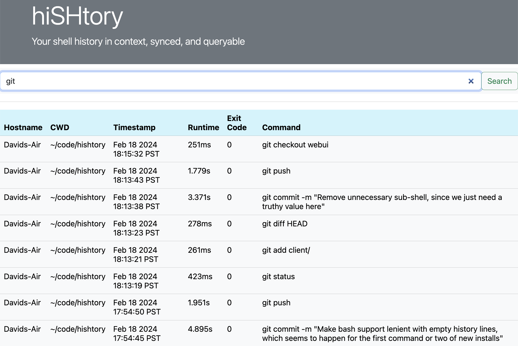The width and height of the screenshot is (518, 346).
Task: Sort by the Runtime column header
Action: click(203, 127)
